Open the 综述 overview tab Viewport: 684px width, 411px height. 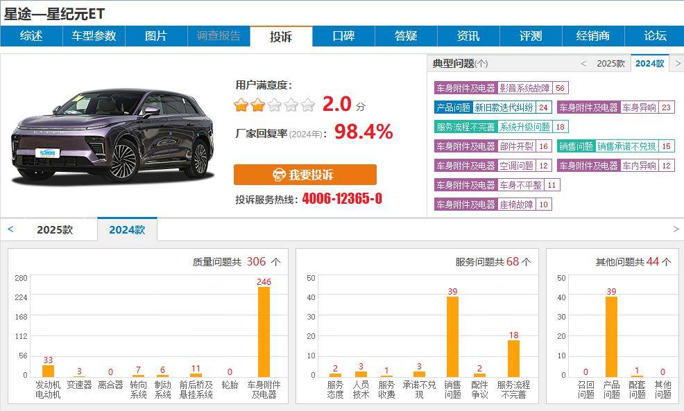coord(31,36)
